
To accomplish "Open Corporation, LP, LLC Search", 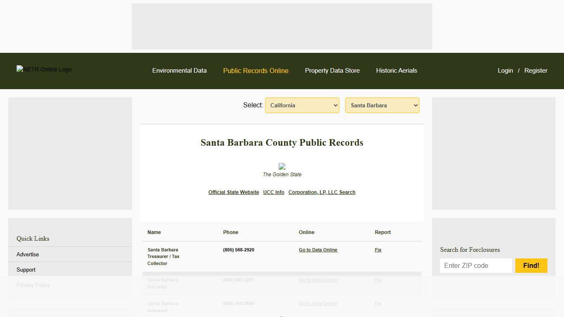I will pyautogui.click(x=322, y=192).
